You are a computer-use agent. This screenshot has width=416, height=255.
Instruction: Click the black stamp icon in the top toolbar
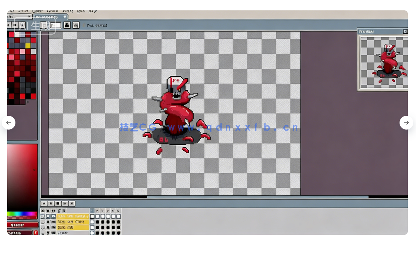67,25
